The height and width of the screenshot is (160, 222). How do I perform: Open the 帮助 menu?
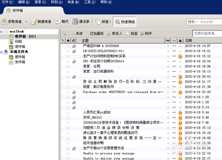[x=106, y=2]
